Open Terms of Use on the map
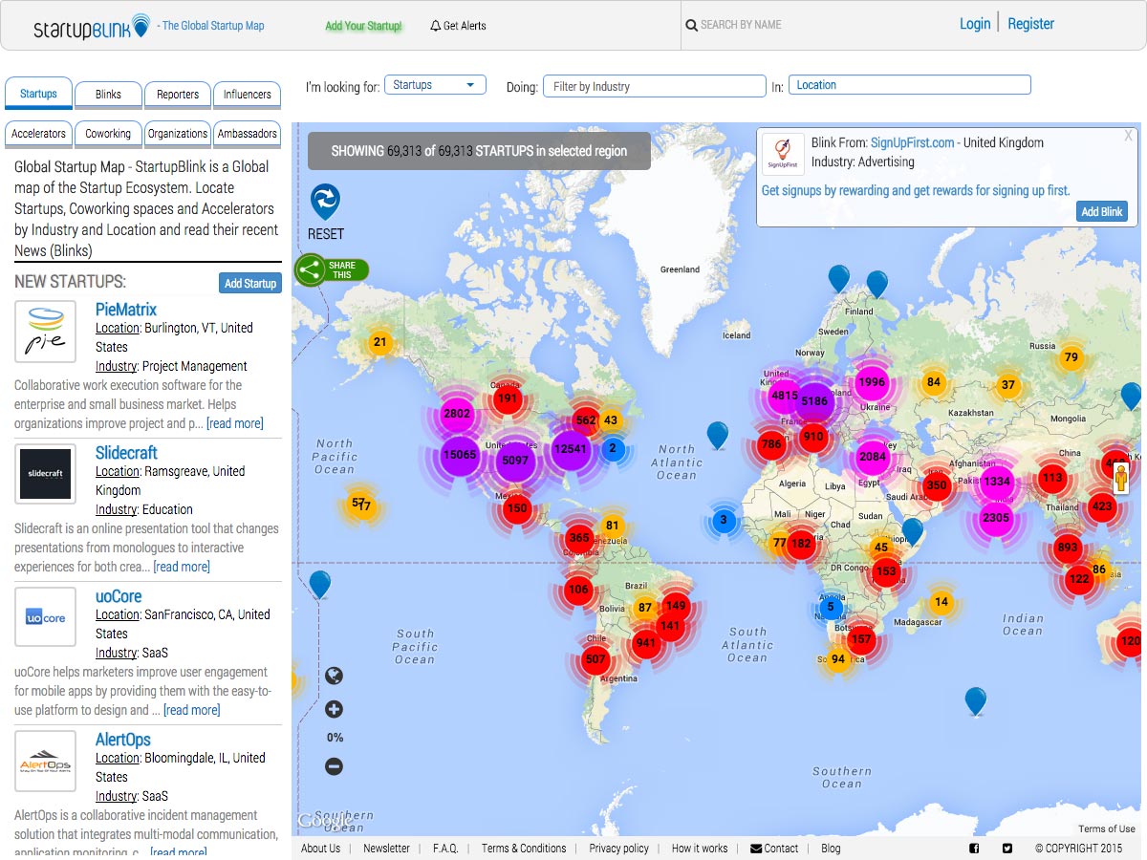Screen dimensions: 1147x860 (x=1107, y=828)
